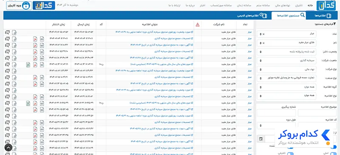Viewport: 340px width, 155px height.
Task: Open Excel file of the audited (حسابرسی شده) statements row
Action: [x=28, y=65]
